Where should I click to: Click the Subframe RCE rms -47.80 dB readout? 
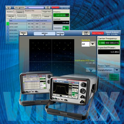coord(85,62)
